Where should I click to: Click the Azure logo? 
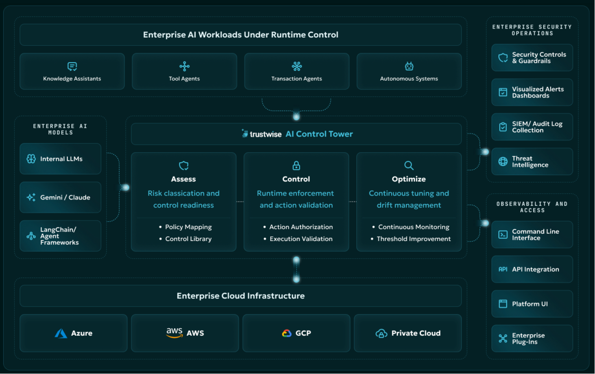click(x=61, y=333)
